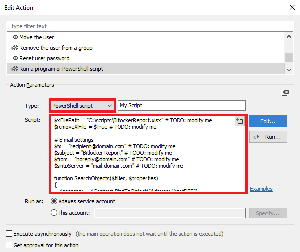Select the This account radio button
The width and height of the screenshot is (300, 252).
pos(54,213)
